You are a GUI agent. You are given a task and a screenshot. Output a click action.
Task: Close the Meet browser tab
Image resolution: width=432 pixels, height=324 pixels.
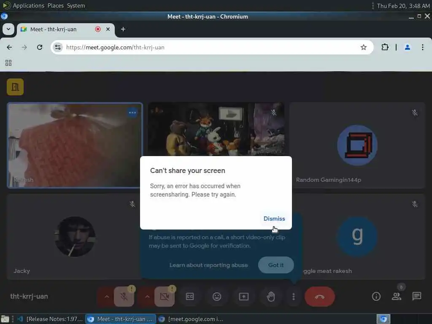[x=108, y=29]
